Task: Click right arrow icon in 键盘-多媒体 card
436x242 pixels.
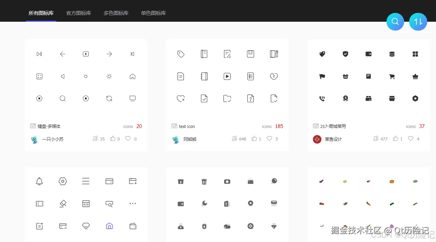Action: point(109,54)
